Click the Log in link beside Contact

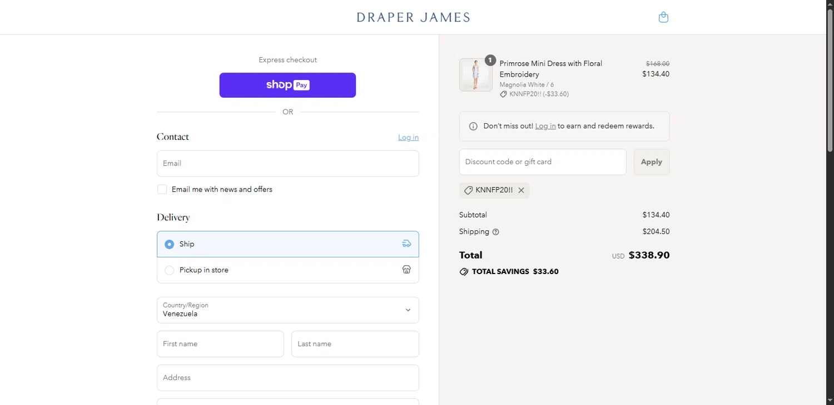[x=408, y=138]
